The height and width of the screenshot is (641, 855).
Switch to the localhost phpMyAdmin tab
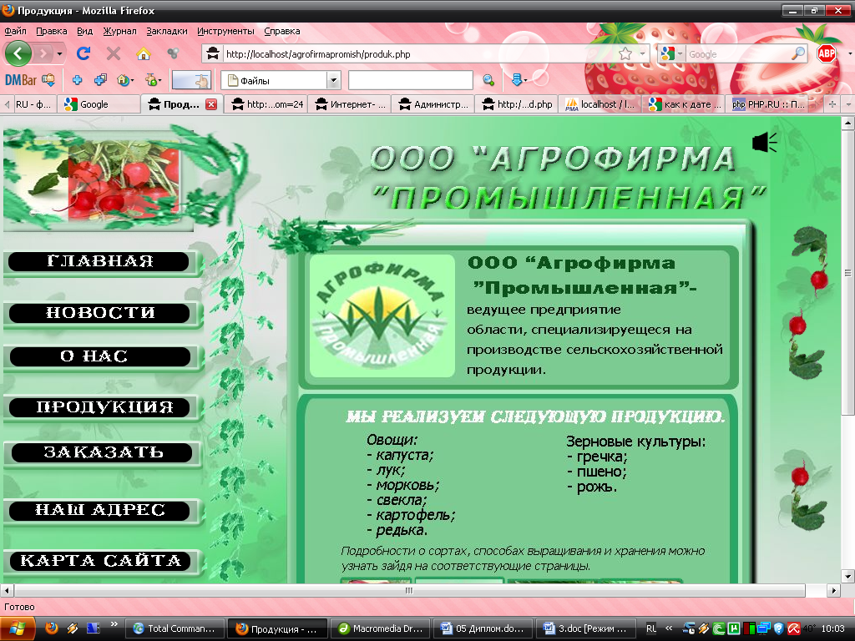(600, 104)
